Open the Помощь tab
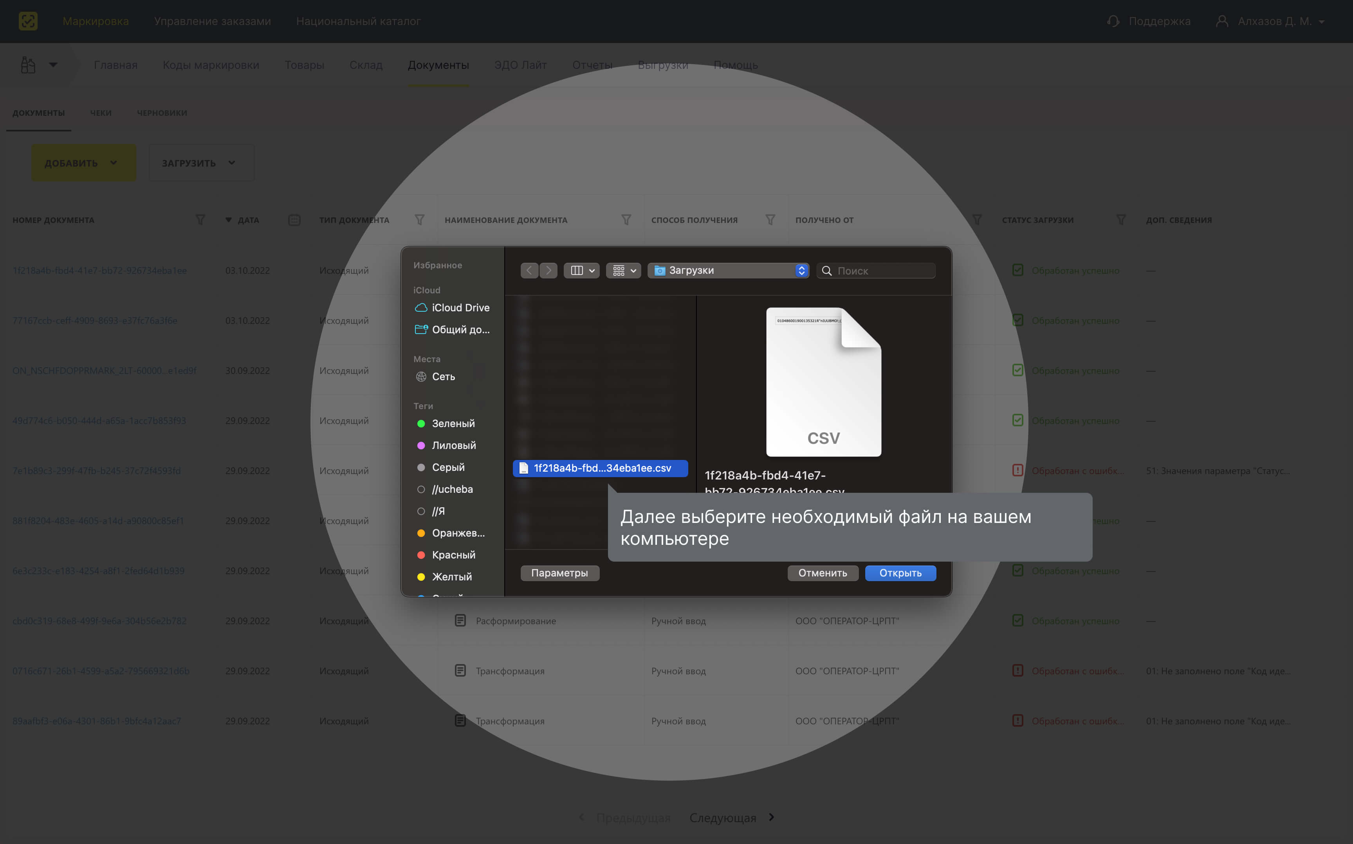Screen dimensions: 1353x844 (736, 65)
